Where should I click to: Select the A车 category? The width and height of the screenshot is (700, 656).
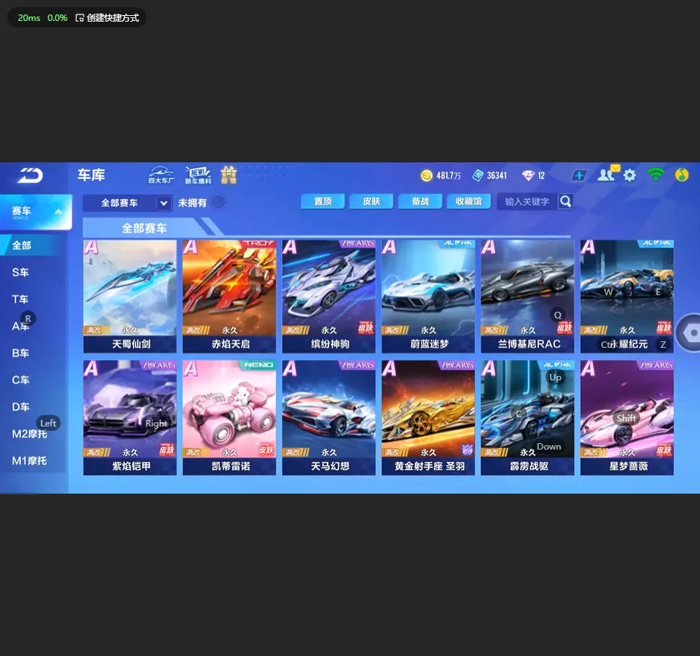(x=20, y=326)
